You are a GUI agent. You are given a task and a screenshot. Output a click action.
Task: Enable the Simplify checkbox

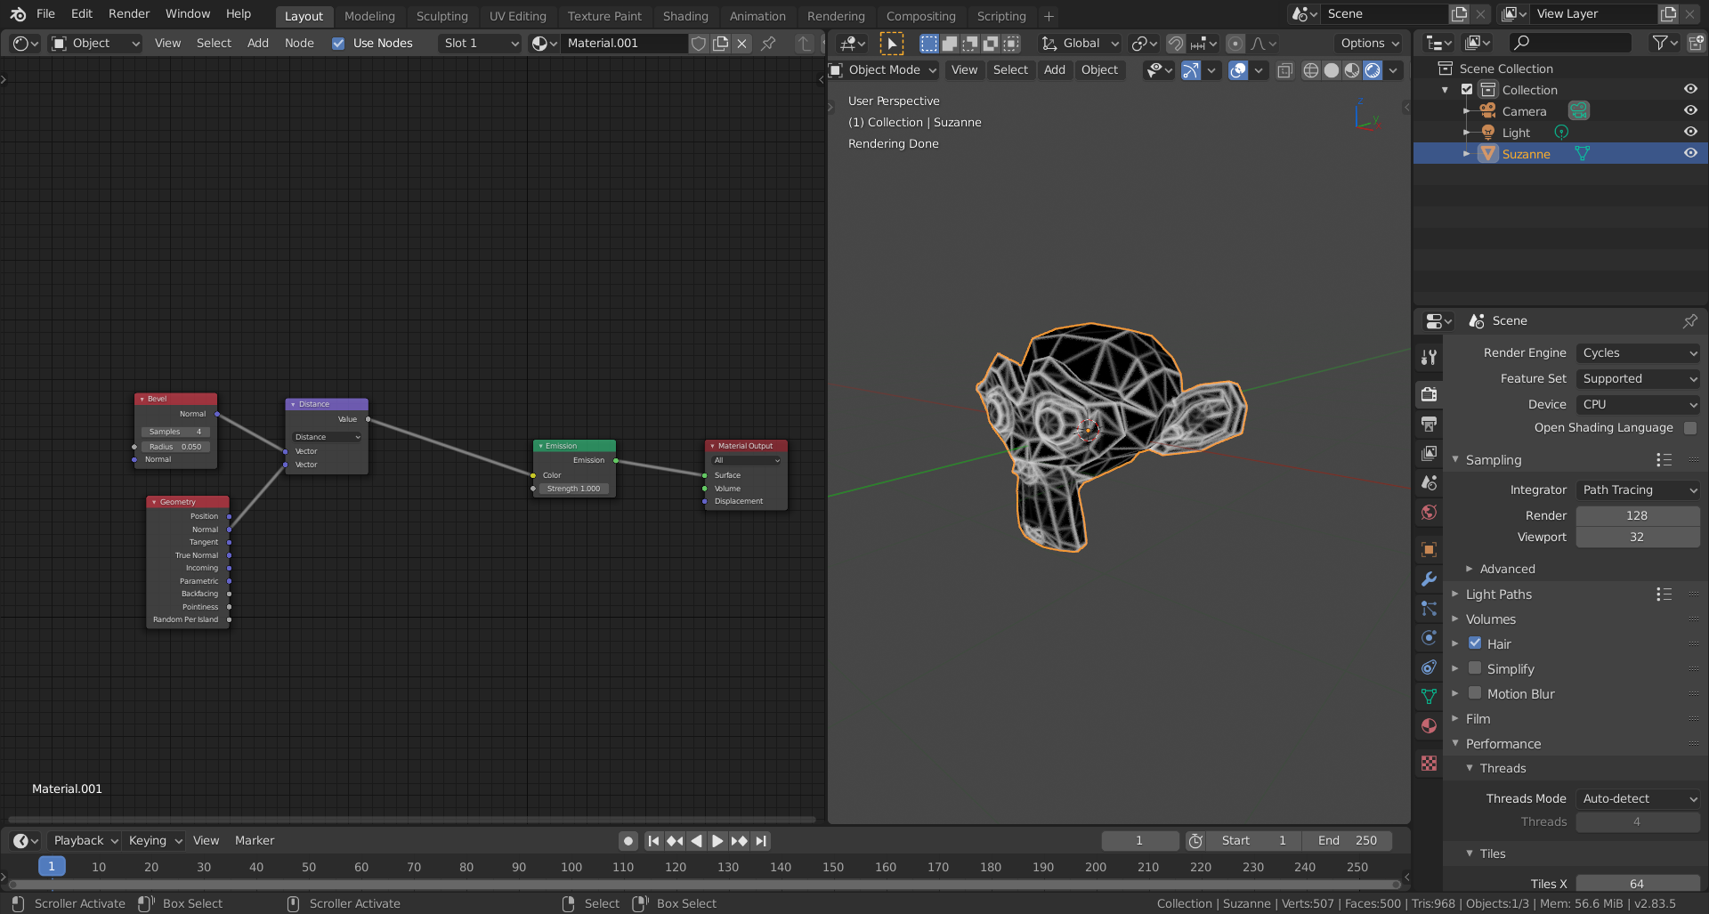[1475, 668]
